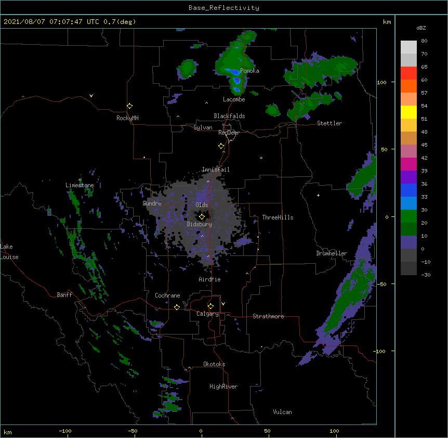Screen dimensions: 448x438
Task: Click the ThreeHills town label
Action: pyautogui.click(x=278, y=217)
